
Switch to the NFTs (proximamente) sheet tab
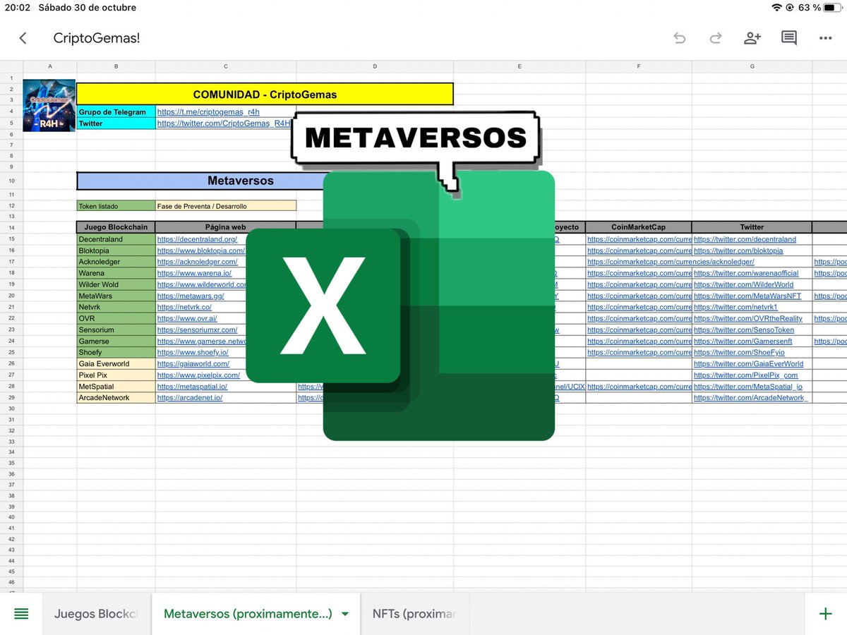(414, 614)
